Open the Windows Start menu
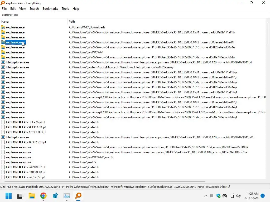The image size is (270, 202). click(8, 196)
